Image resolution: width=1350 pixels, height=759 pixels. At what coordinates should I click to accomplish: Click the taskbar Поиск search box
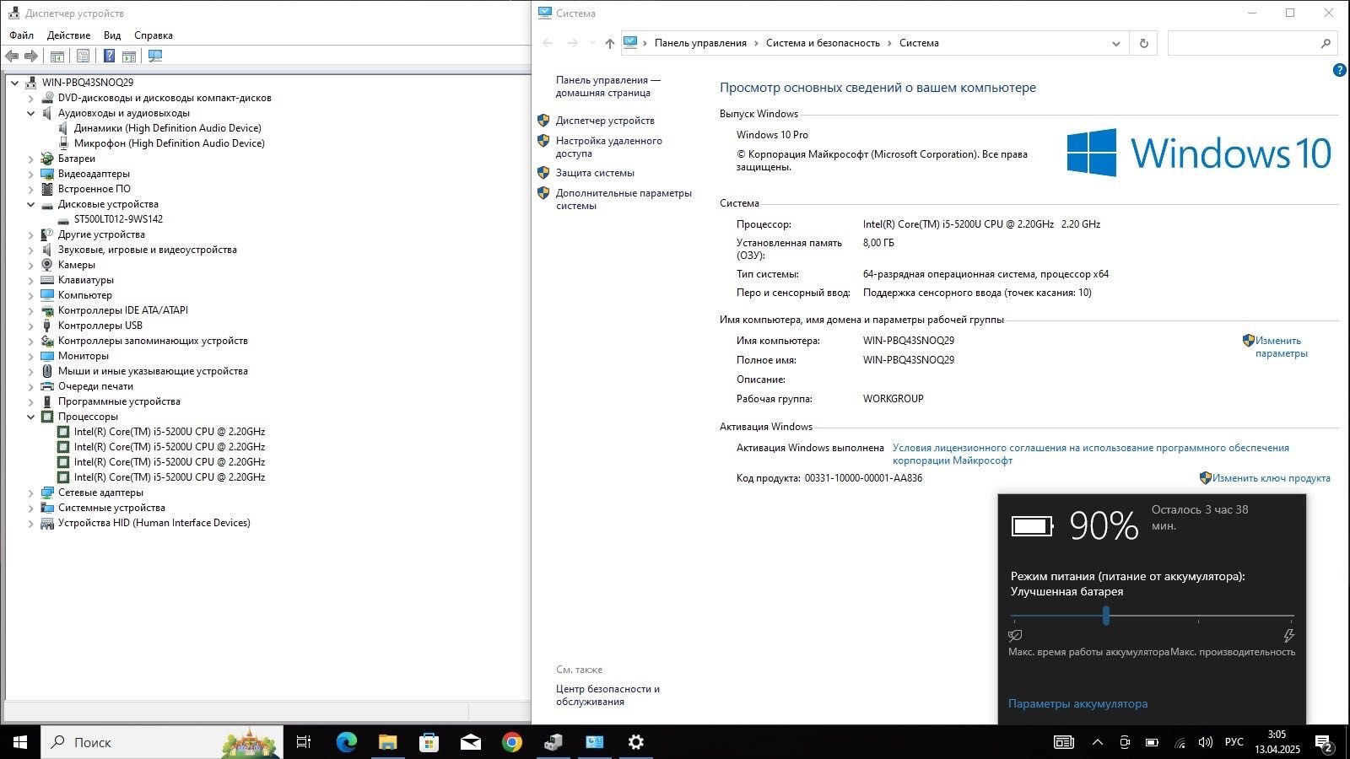click(x=162, y=742)
